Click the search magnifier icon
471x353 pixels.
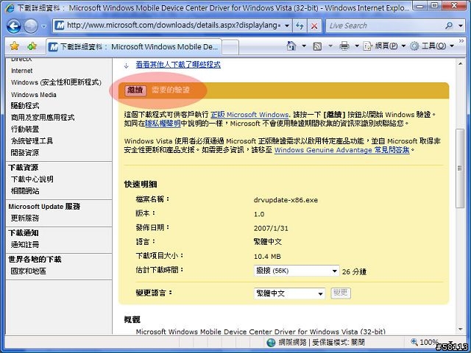[x=449, y=26]
